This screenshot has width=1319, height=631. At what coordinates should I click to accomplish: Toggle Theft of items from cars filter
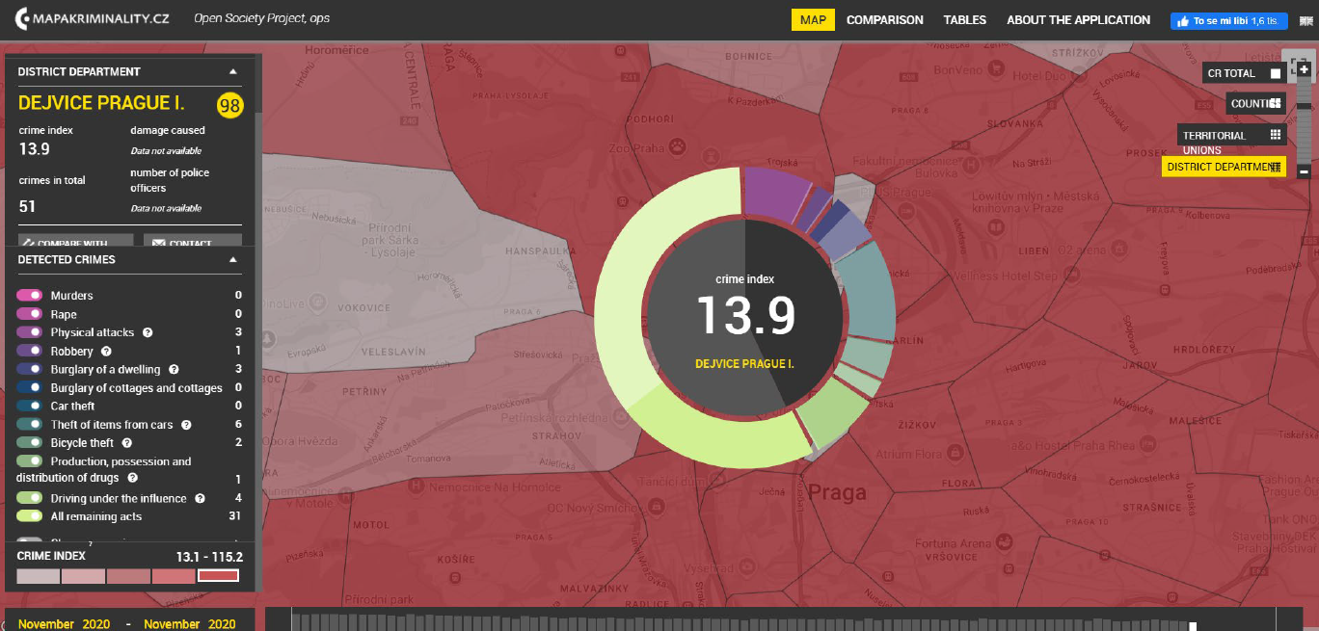[x=29, y=425]
